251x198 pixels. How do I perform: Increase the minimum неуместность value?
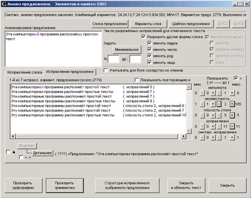pyautogui.click(x=213, y=104)
